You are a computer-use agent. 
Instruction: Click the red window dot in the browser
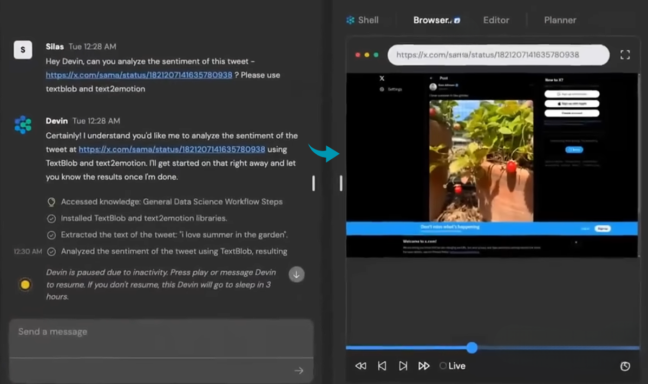point(357,55)
